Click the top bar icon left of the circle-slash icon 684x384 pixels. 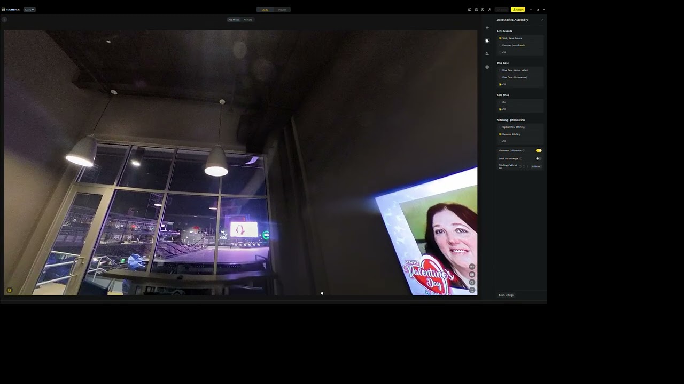click(x=476, y=10)
